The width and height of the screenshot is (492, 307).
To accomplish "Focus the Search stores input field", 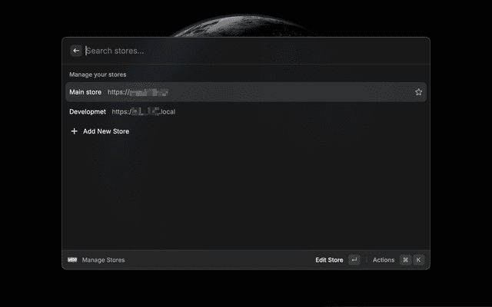I will pyautogui.click(x=231, y=51).
